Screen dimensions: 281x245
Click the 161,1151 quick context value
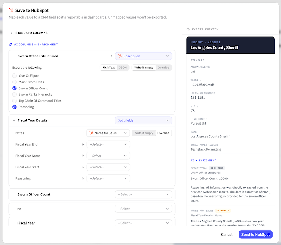tap(198, 98)
